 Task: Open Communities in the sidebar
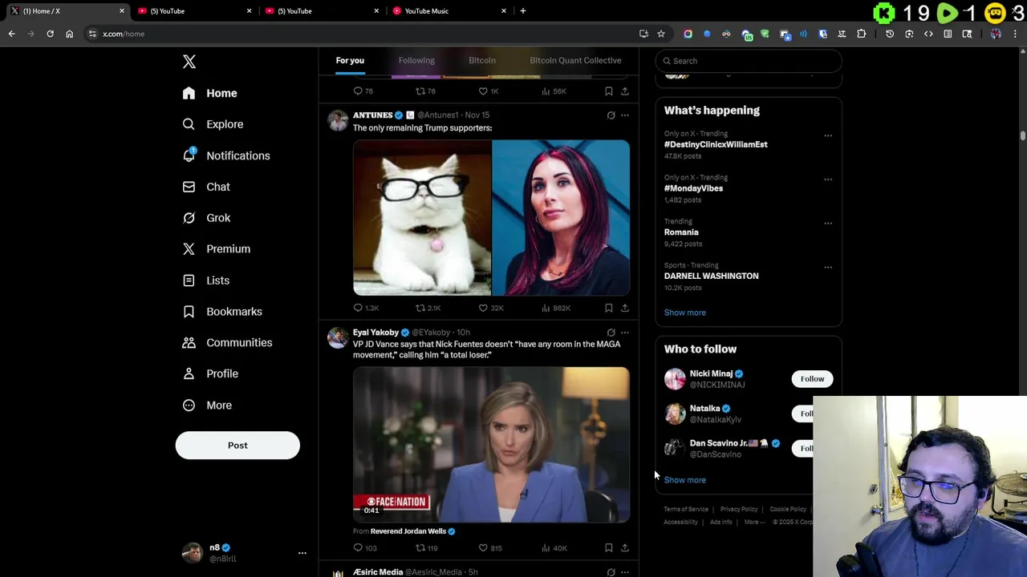[x=227, y=343]
